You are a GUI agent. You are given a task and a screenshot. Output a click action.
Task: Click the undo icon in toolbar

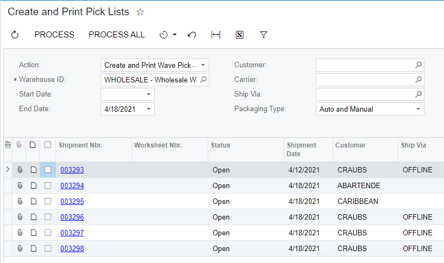192,35
